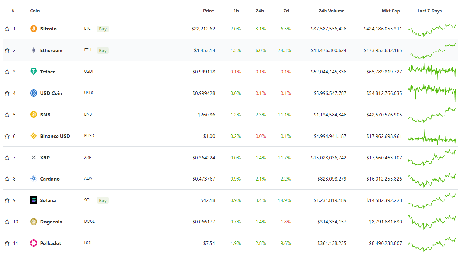Viewport: 468px width, 255px height.
Task: Click Ethereum's 7d change 24.3%
Action: click(284, 50)
